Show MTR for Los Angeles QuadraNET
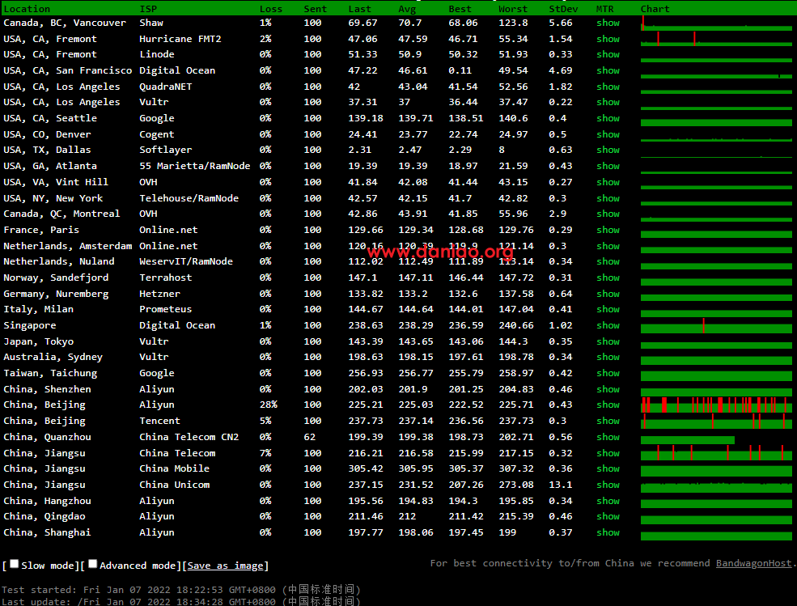This screenshot has width=797, height=606. [608, 87]
